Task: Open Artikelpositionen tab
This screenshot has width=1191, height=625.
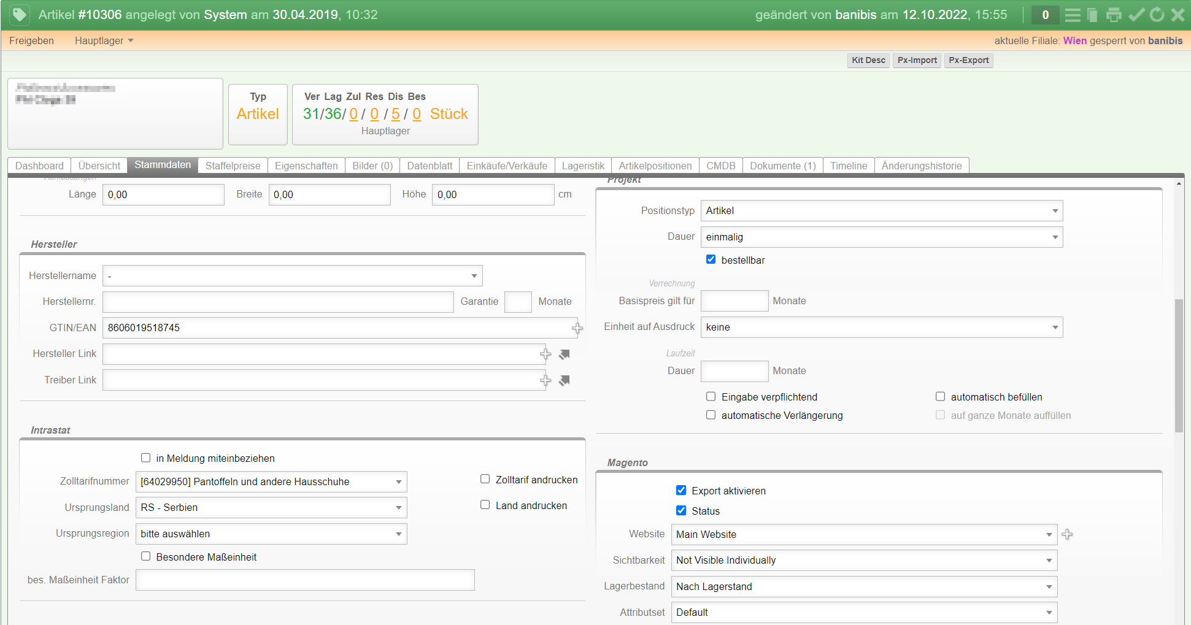Action: tap(655, 166)
